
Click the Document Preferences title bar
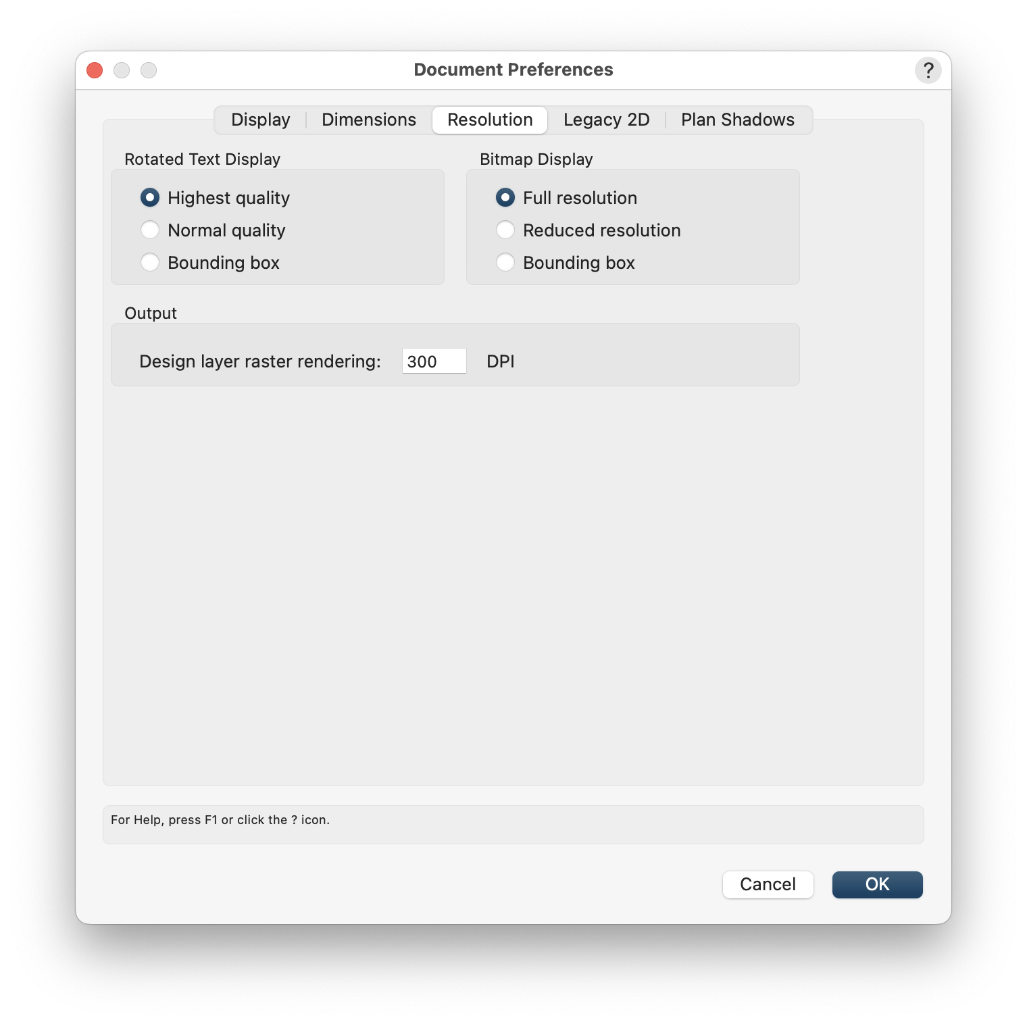point(513,69)
